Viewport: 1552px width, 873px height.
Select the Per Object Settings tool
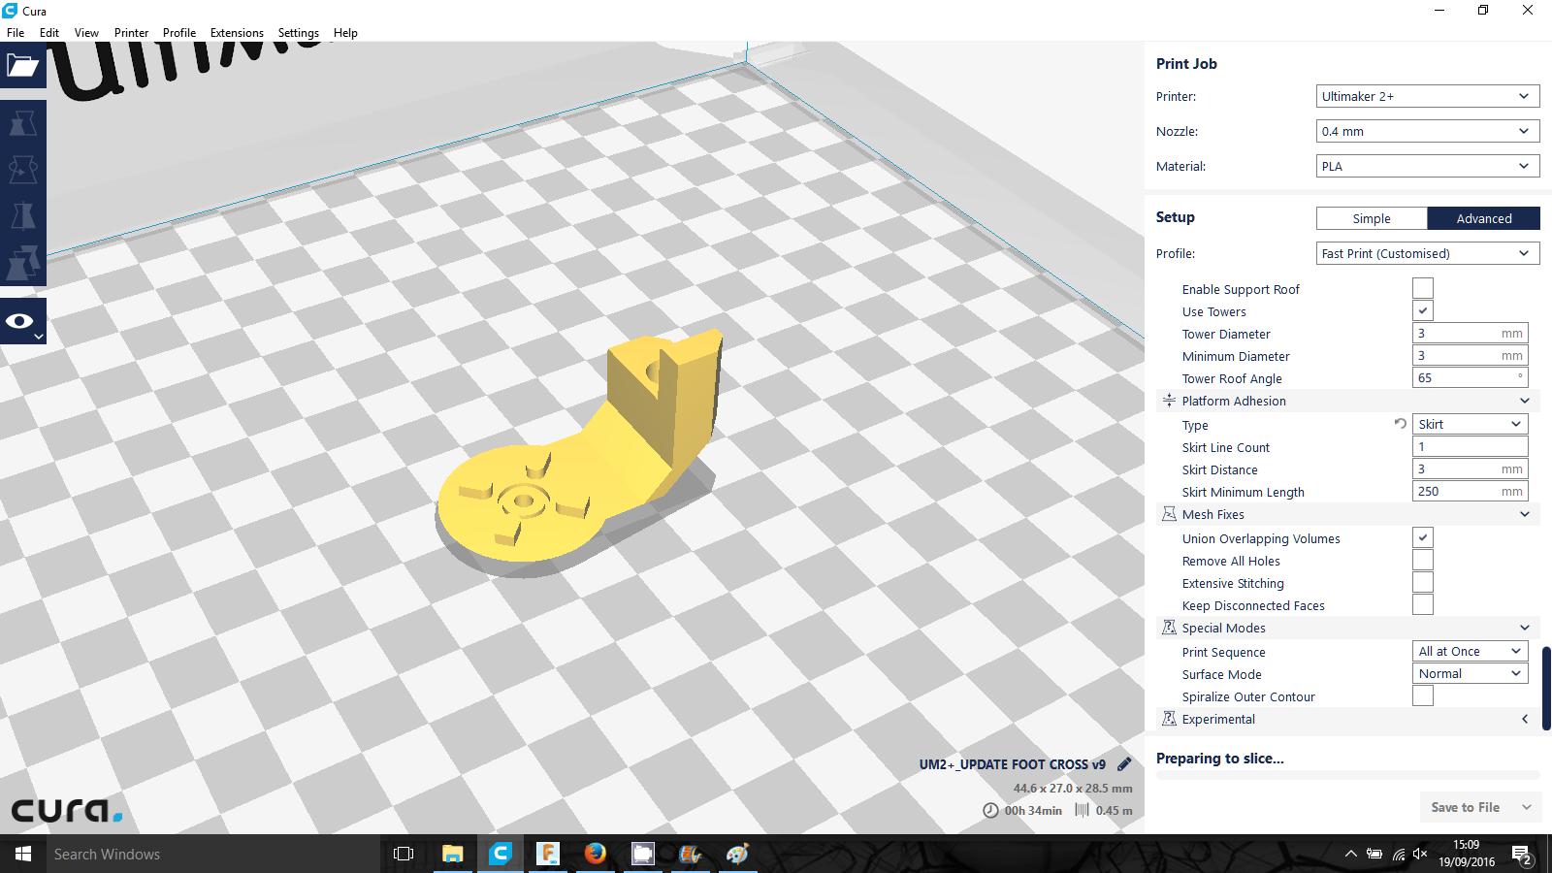click(x=22, y=262)
